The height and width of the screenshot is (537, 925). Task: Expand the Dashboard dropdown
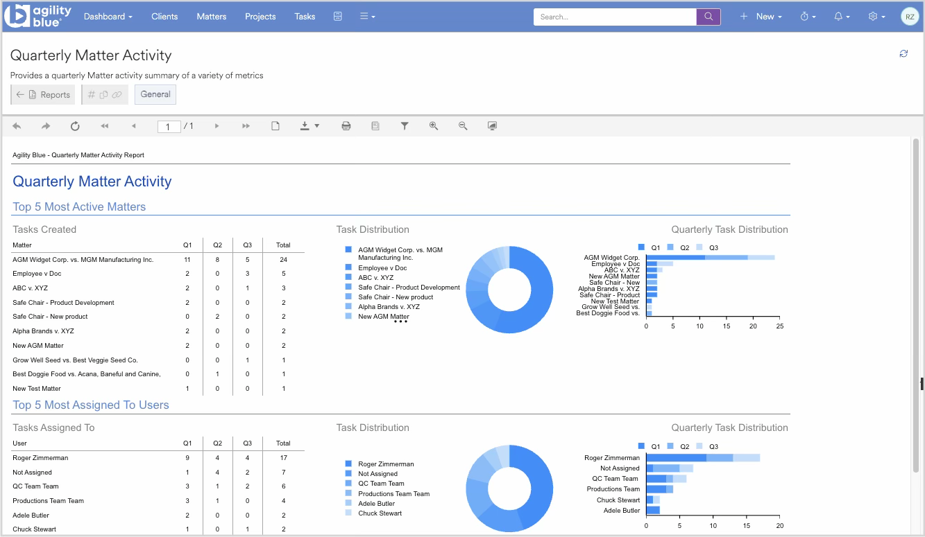point(108,17)
